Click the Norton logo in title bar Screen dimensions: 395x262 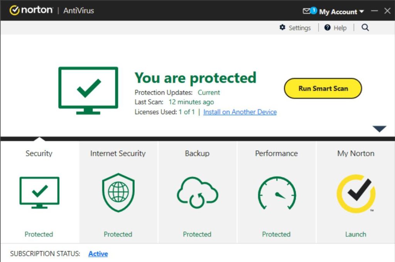point(31,10)
